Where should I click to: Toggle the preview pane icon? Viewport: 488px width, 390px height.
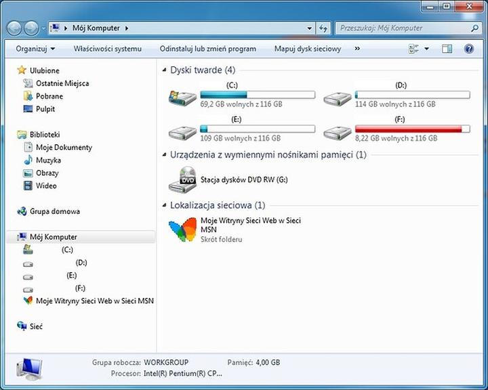[447, 49]
